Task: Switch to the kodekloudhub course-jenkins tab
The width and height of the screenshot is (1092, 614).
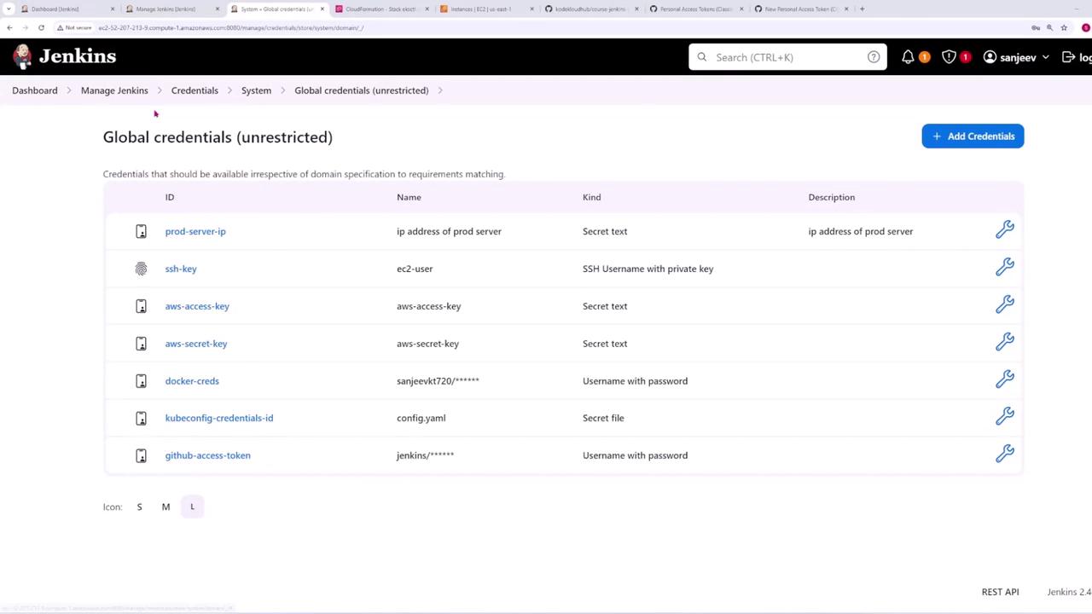Action: [590, 9]
